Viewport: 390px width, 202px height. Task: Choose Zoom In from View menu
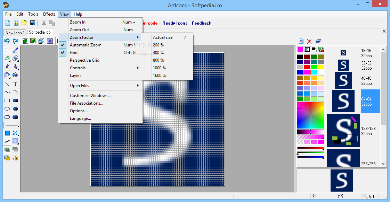pyautogui.click(x=100, y=22)
